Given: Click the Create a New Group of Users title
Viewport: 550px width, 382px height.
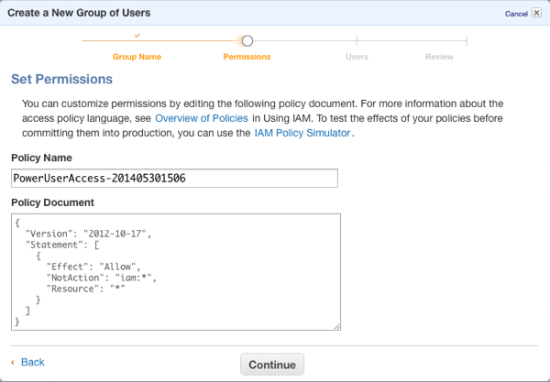Looking at the screenshot, I should (x=79, y=13).
